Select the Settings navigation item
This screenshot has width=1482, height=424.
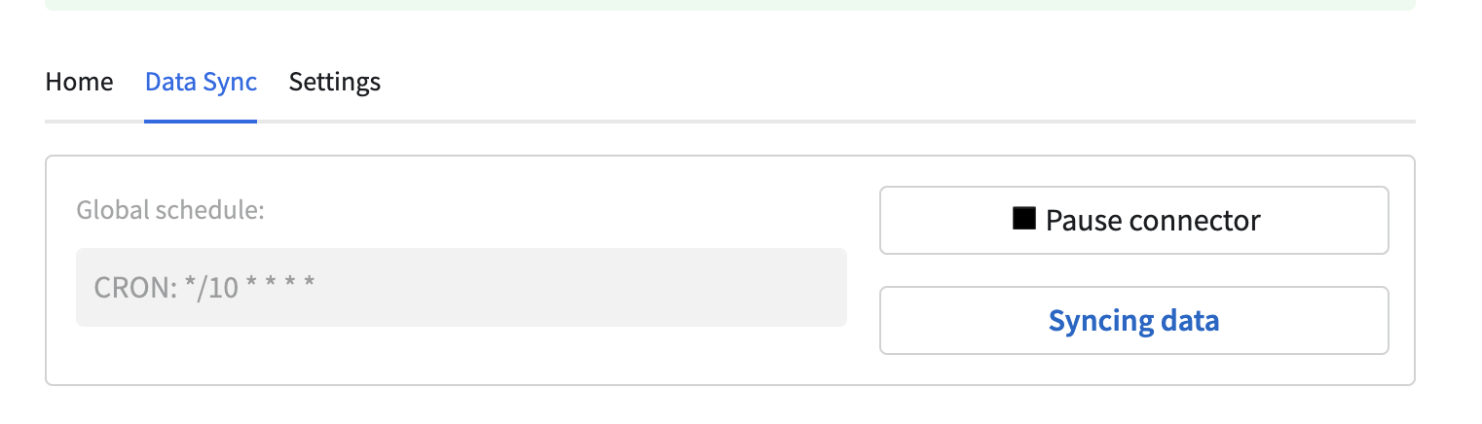coord(335,82)
